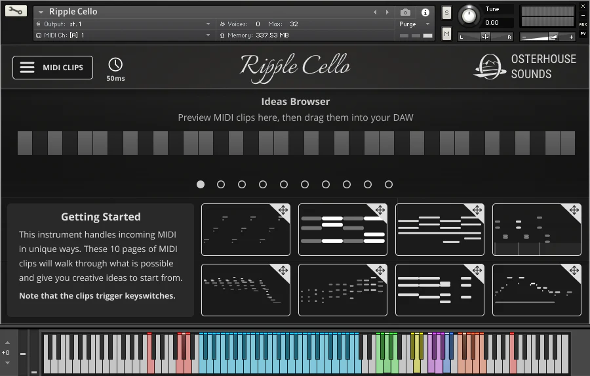Select page 3 dot of Ideas Browser
Image resolution: width=590 pixels, height=376 pixels.
[242, 184]
